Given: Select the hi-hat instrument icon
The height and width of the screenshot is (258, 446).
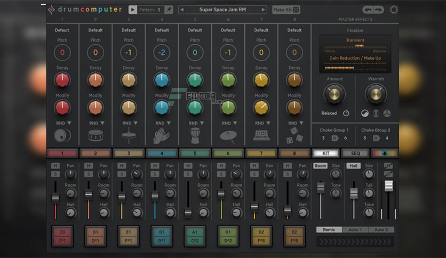Looking at the screenshot, I should (129, 135).
